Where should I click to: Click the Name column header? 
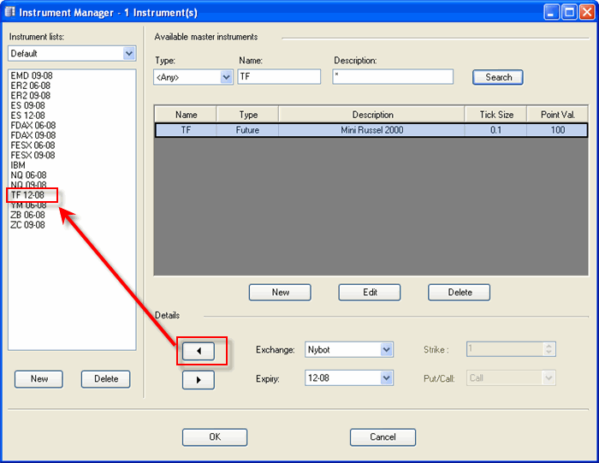[186, 115]
